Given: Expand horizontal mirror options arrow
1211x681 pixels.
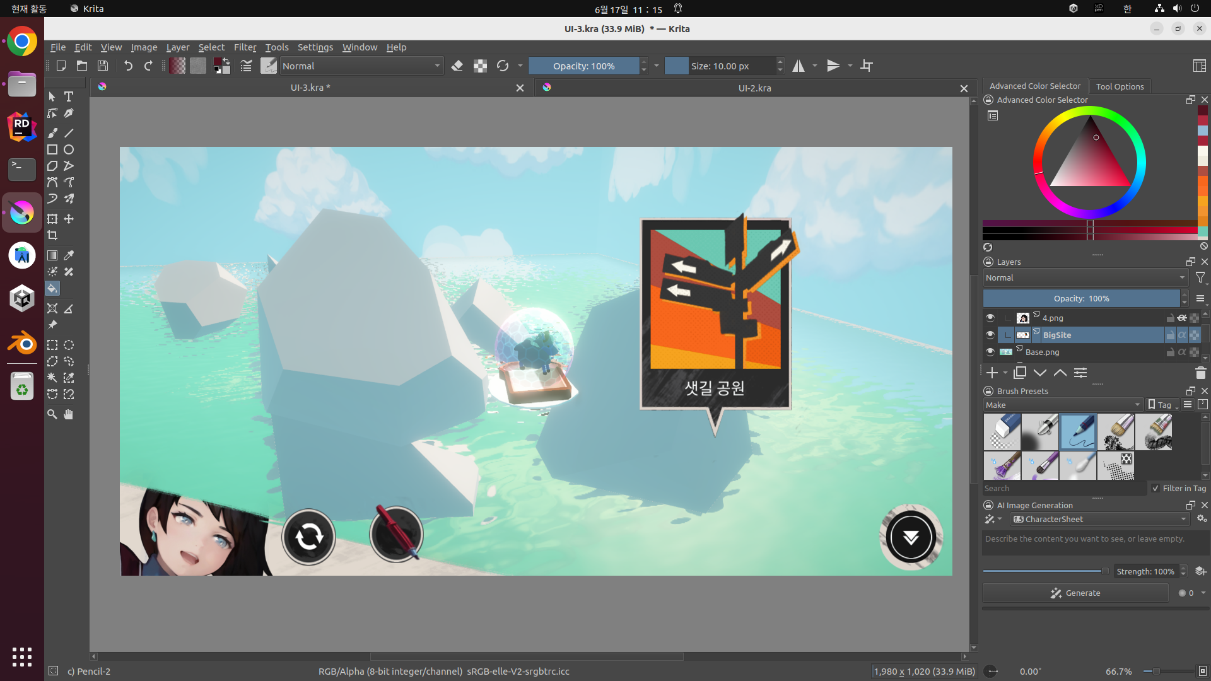Looking at the screenshot, I should click(x=815, y=66).
